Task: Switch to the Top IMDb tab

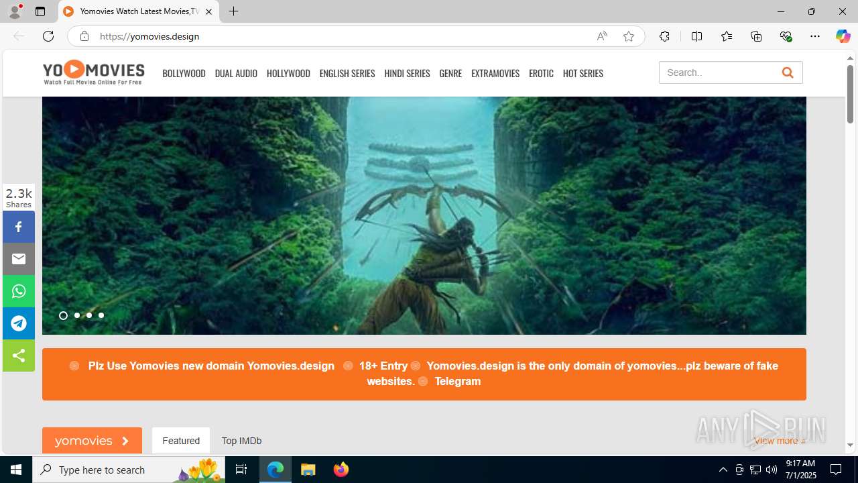Action: (241, 441)
